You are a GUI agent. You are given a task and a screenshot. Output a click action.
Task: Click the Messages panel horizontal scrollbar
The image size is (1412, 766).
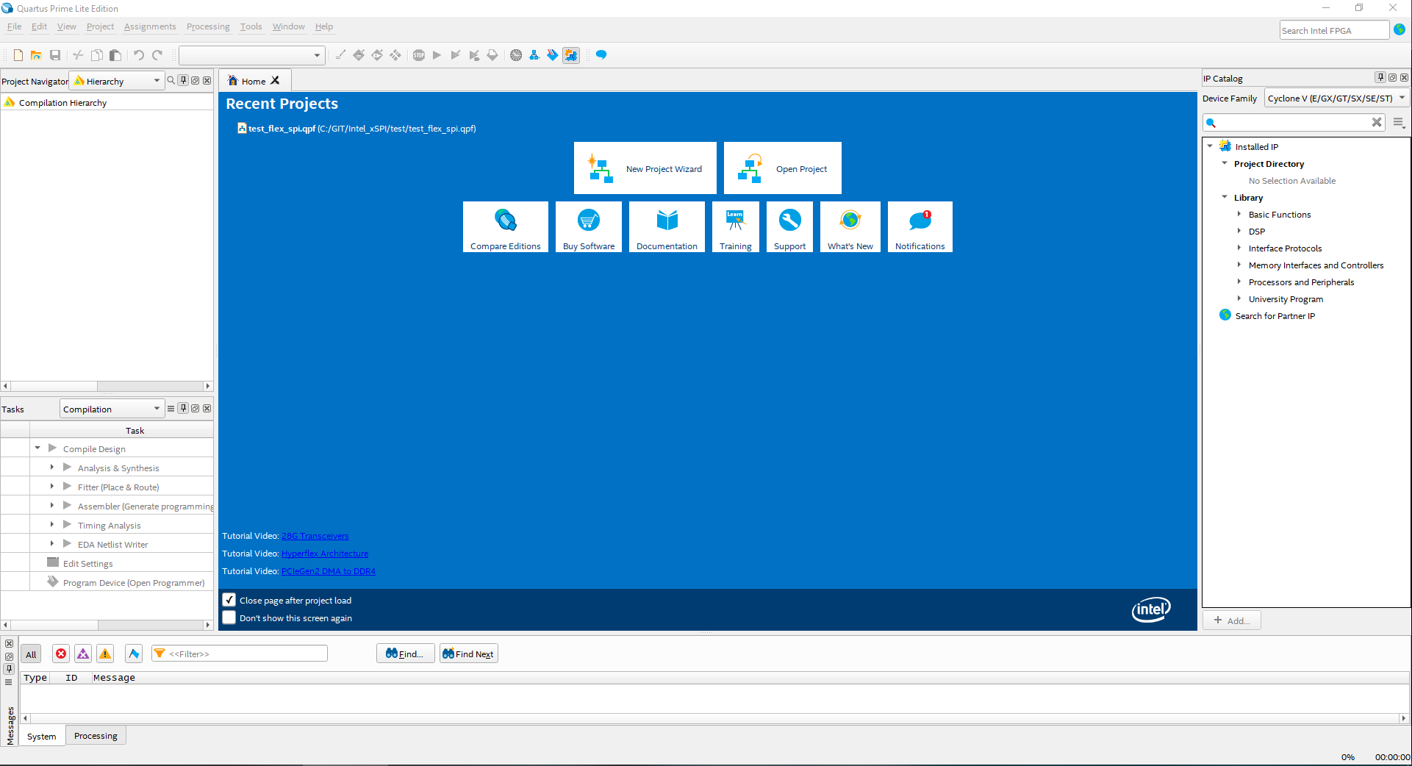(714, 718)
